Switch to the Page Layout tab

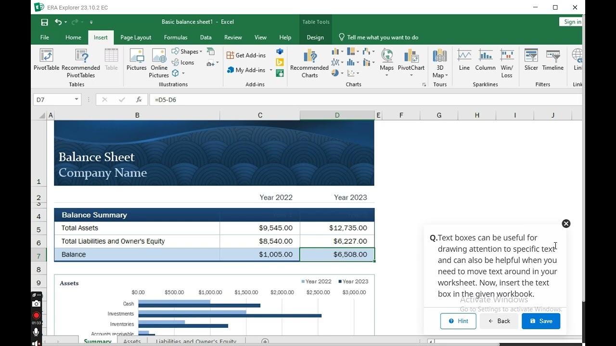click(136, 37)
